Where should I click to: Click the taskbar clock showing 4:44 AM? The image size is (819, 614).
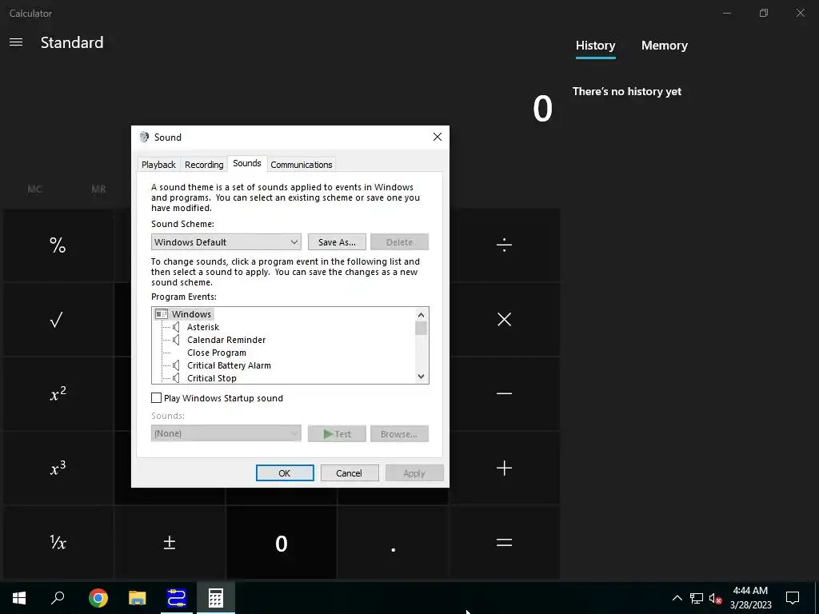coord(750,598)
